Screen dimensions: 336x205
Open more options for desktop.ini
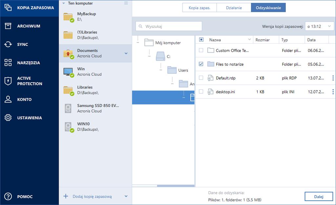click(333, 92)
